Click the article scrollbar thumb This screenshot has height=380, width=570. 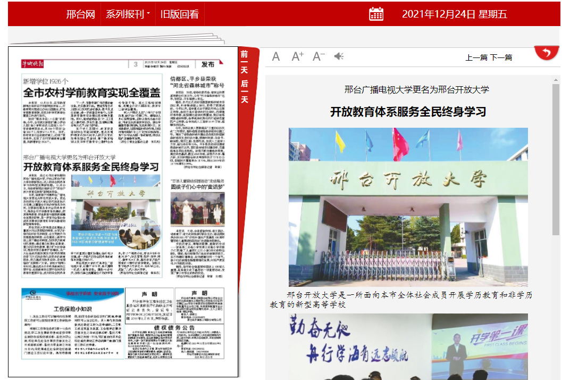[556, 160]
